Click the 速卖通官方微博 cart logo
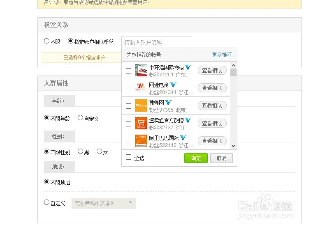 (141, 123)
